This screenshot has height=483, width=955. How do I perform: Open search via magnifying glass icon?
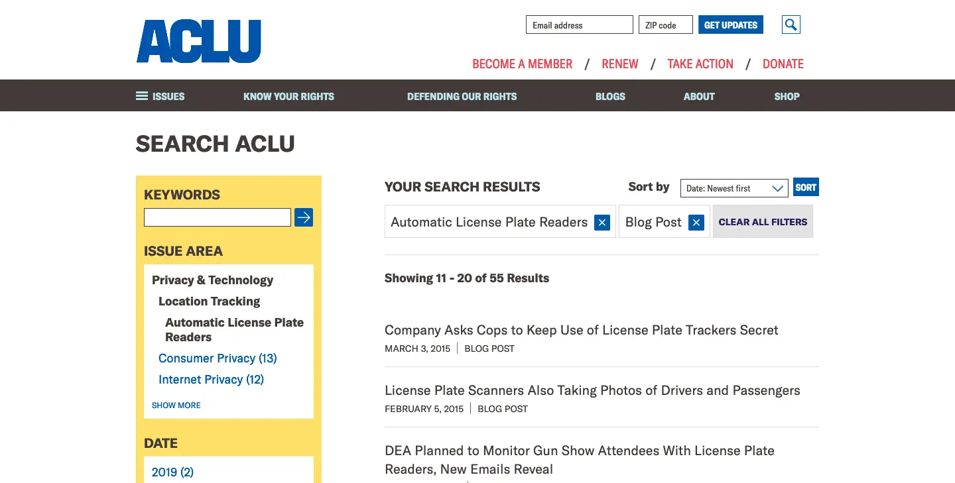tap(791, 25)
